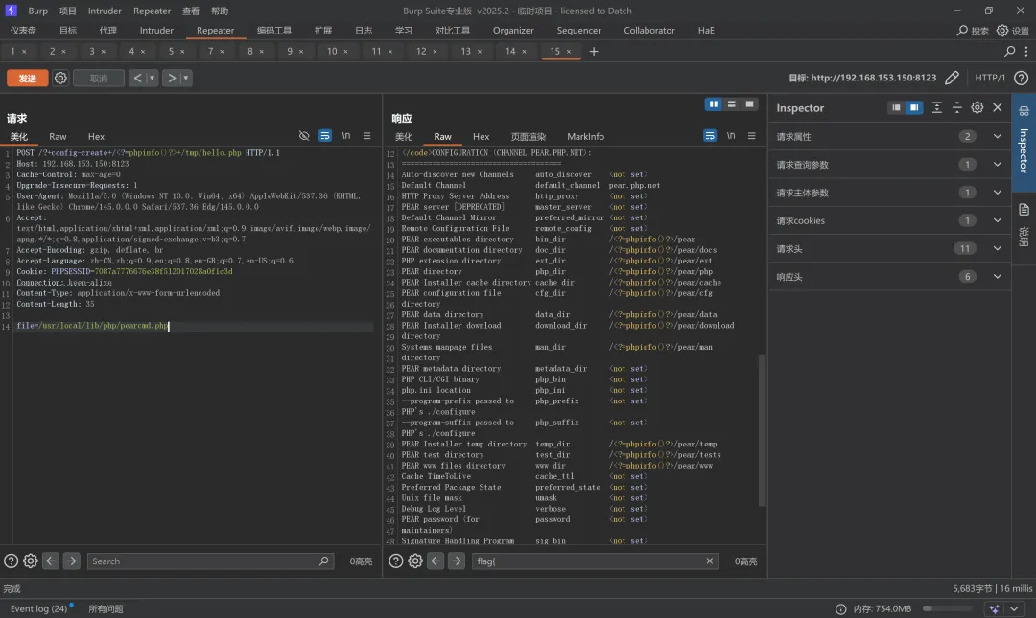Select side-by-side split layout icon
Image resolution: width=1036 pixels, height=618 pixels.
714,104
